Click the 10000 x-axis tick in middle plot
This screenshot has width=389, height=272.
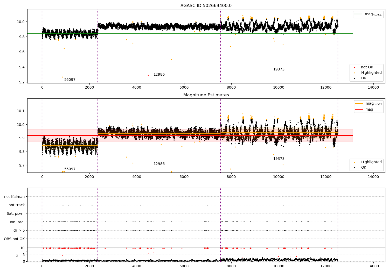[x=279, y=177]
